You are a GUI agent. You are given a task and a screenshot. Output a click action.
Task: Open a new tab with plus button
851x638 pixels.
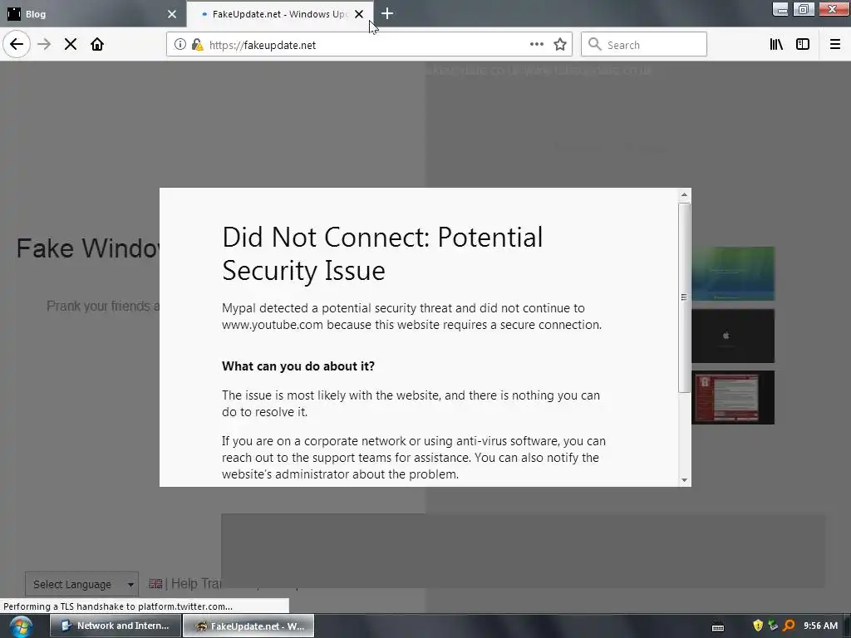387,13
